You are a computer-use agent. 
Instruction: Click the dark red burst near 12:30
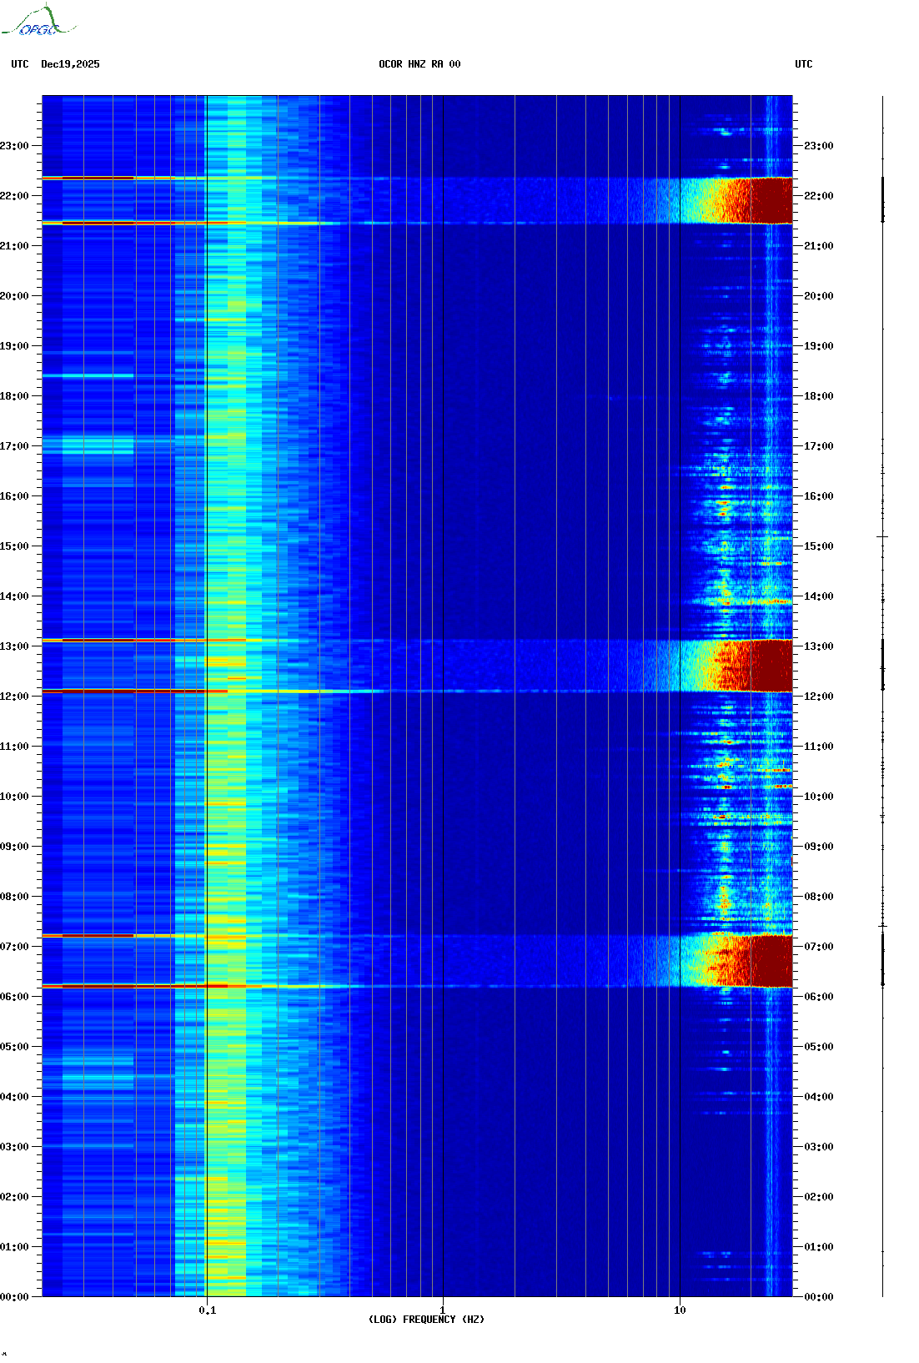769,666
